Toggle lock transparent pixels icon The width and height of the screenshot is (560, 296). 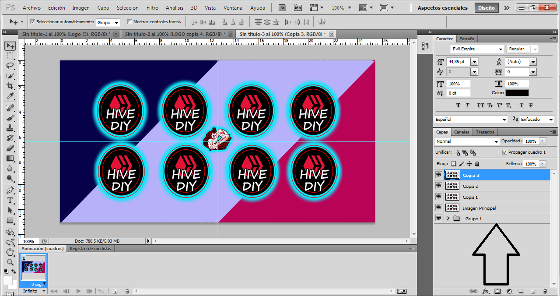(454, 164)
